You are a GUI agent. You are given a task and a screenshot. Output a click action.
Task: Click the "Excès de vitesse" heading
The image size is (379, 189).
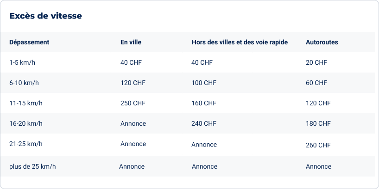click(x=45, y=16)
